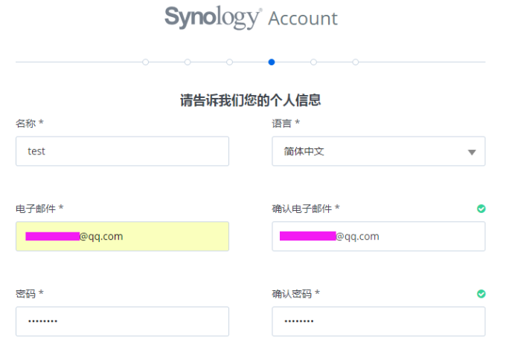Click the fifth progress step dot
509x357 pixels.
click(313, 62)
